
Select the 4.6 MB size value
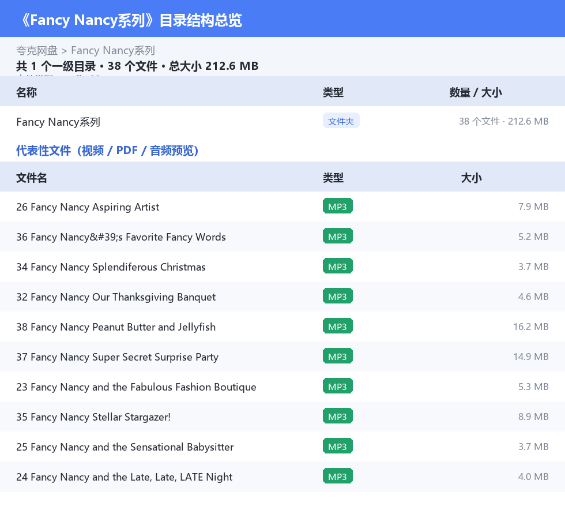click(533, 297)
